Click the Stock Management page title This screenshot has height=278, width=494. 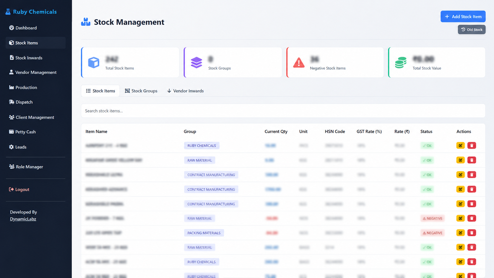click(x=129, y=22)
